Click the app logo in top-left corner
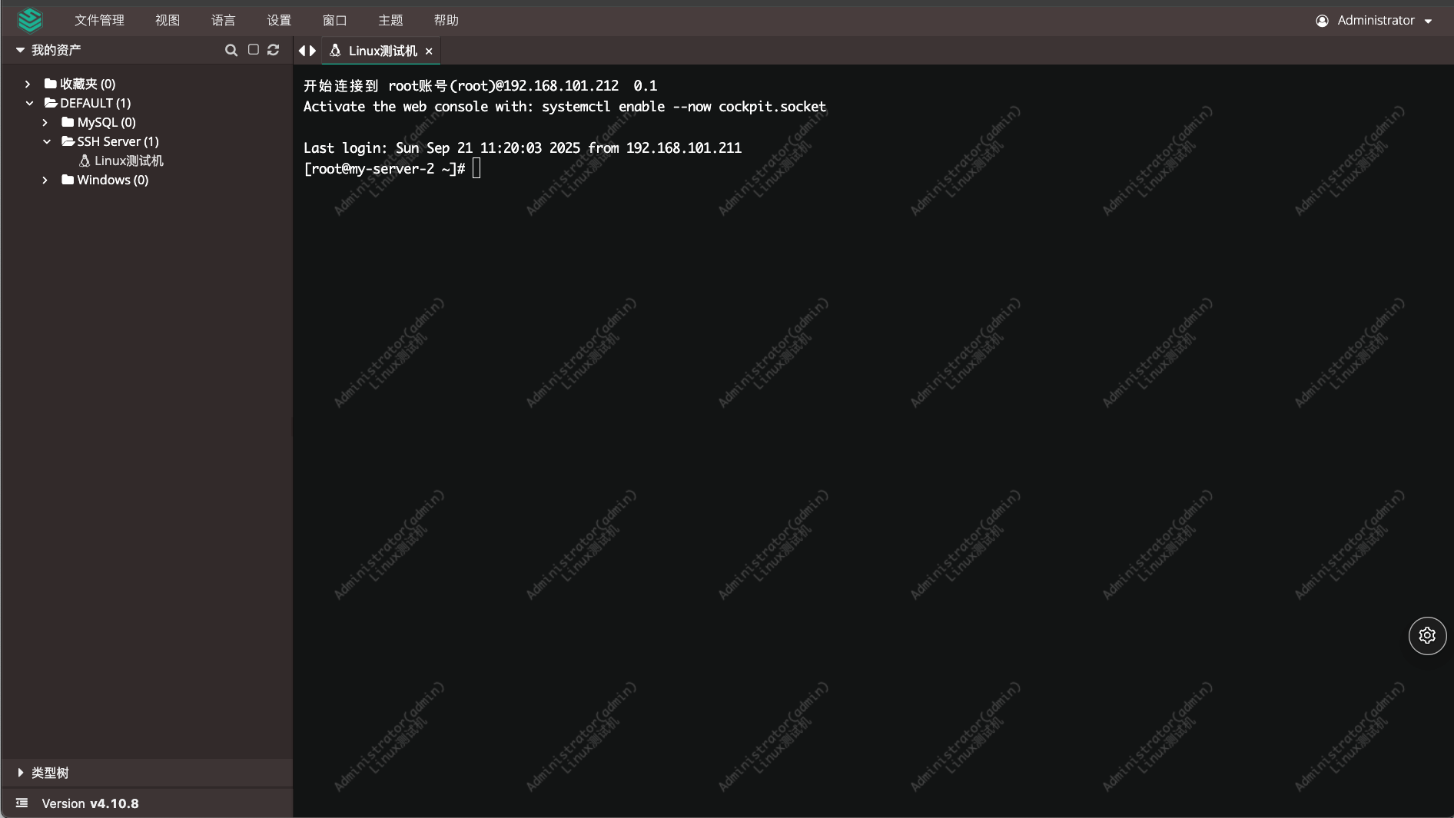Image resolution: width=1454 pixels, height=818 pixels. 29,19
